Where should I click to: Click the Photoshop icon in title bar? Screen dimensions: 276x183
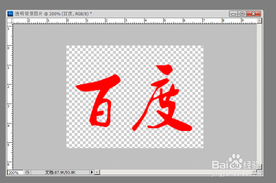(10, 14)
